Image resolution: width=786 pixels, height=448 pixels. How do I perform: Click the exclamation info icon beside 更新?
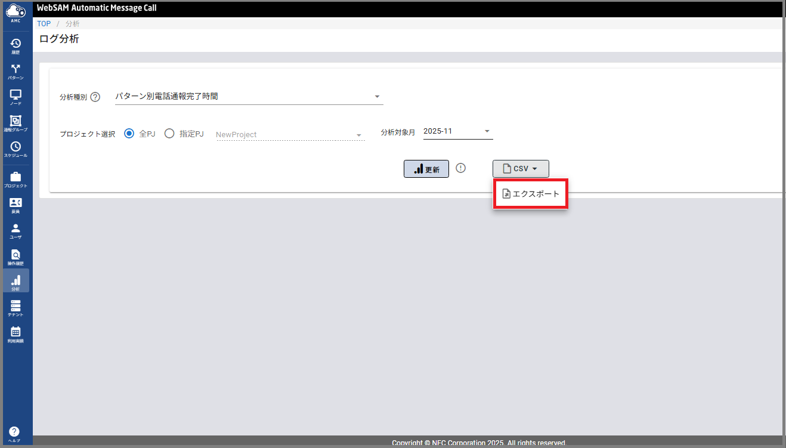pyautogui.click(x=460, y=168)
